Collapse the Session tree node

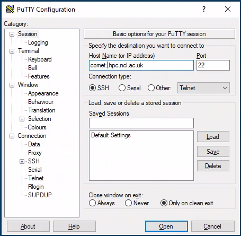click(12, 34)
